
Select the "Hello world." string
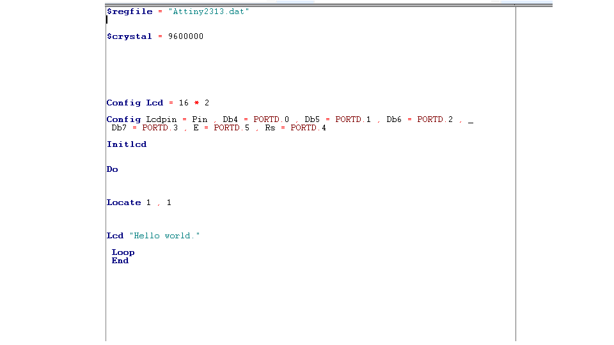164,236
